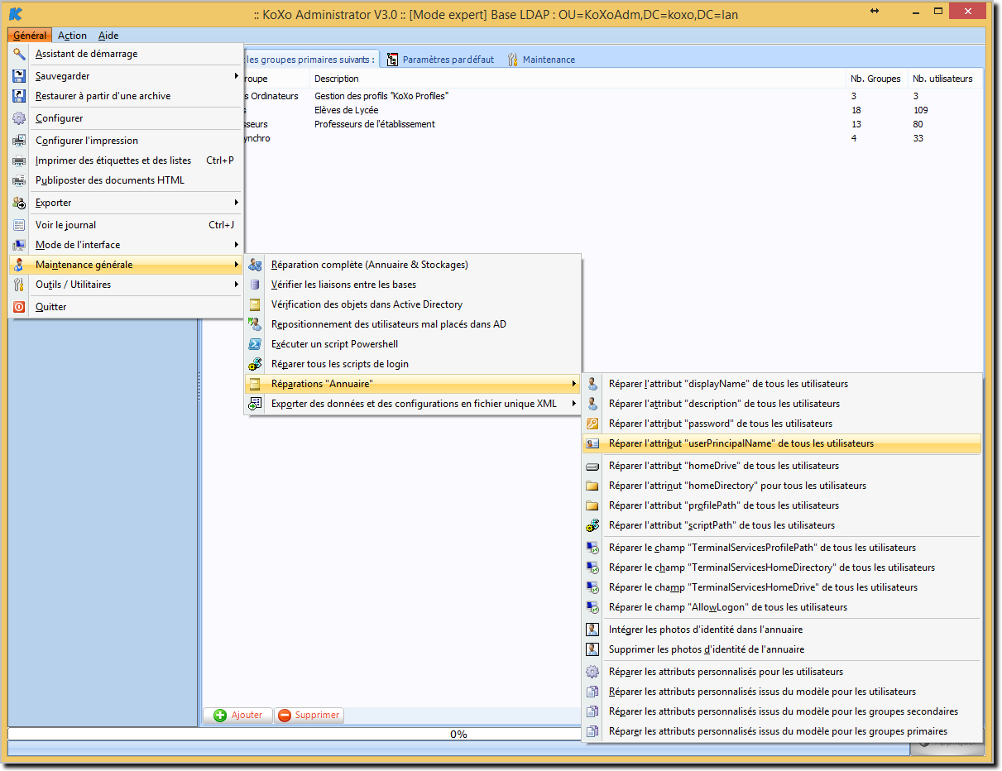Click the icon beside Réparation complète
Image resolution: width=1002 pixels, height=771 pixels.
click(x=255, y=265)
